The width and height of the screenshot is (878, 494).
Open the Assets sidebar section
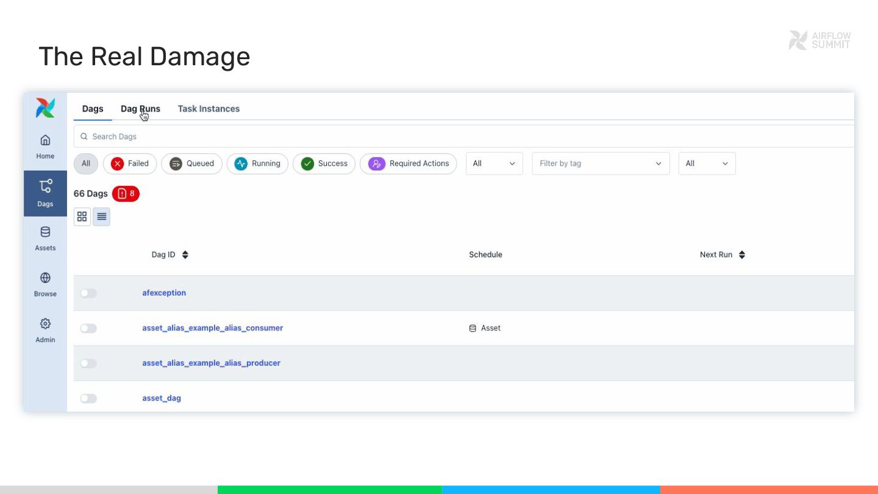point(45,239)
